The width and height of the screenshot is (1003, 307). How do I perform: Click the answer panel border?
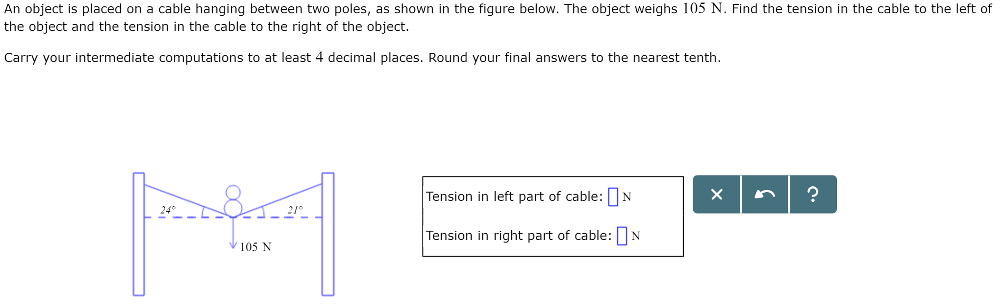(x=554, y=177)
